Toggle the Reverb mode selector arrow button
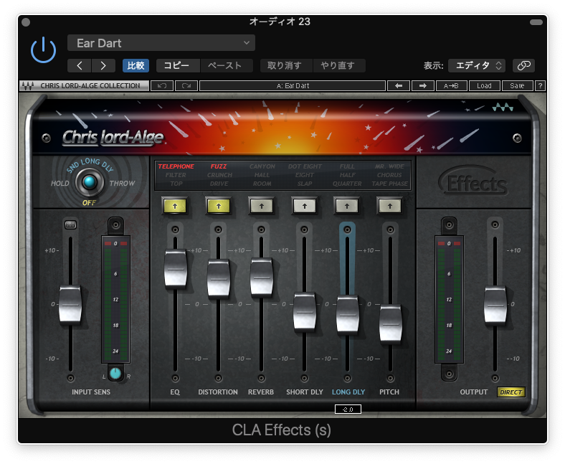565x464 pixels. pos(262,207)
